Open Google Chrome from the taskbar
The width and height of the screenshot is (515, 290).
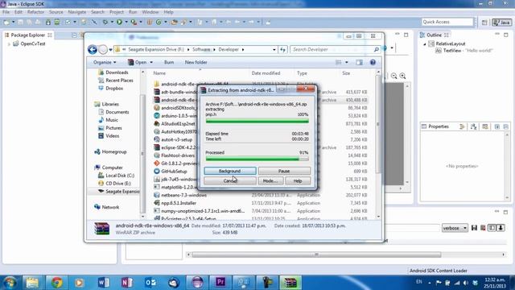pos(57,283)
